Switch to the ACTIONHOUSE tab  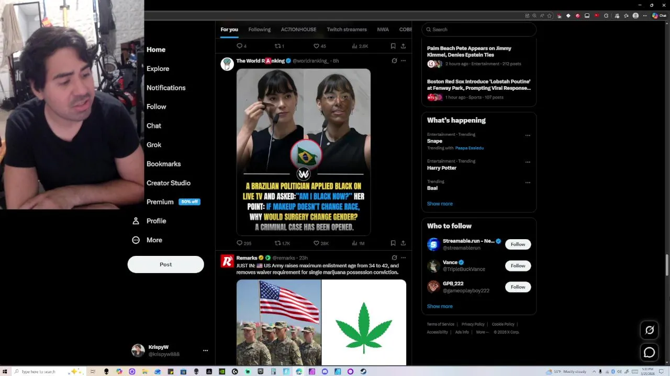coord(298,30)
